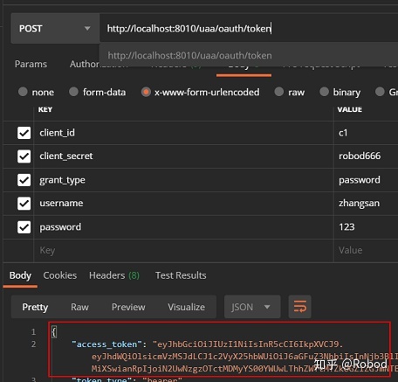Screen dimensions: 398x382
Task: Open the response Headers (8) tab
Action: pyautogui.click(x=114, y=275)
